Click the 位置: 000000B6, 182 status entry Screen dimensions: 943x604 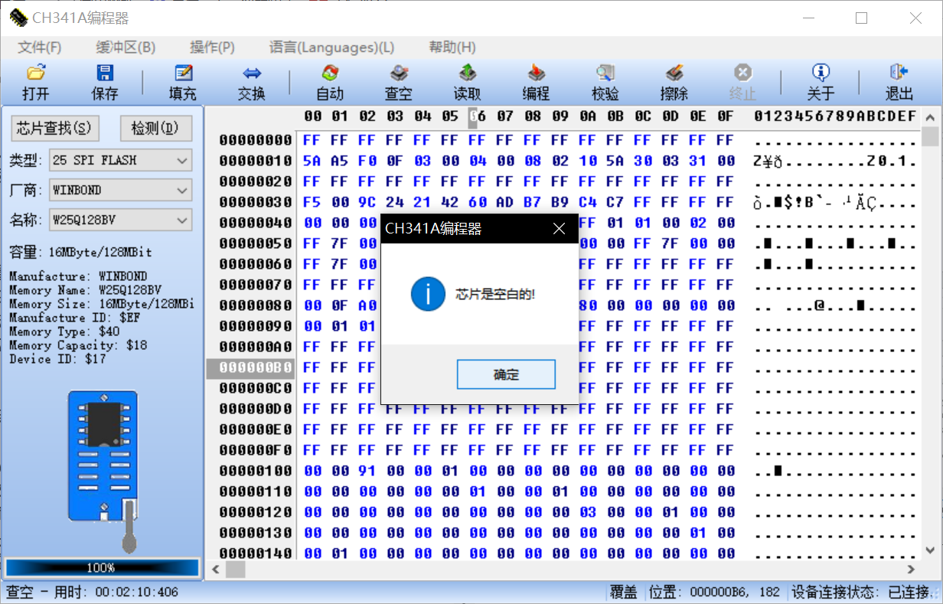click(x=714, y=592)
